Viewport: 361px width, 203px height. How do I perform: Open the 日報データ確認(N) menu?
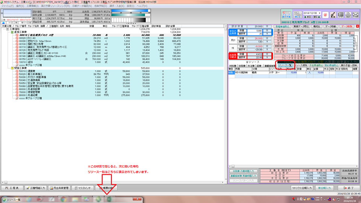[x=82, y=6]
